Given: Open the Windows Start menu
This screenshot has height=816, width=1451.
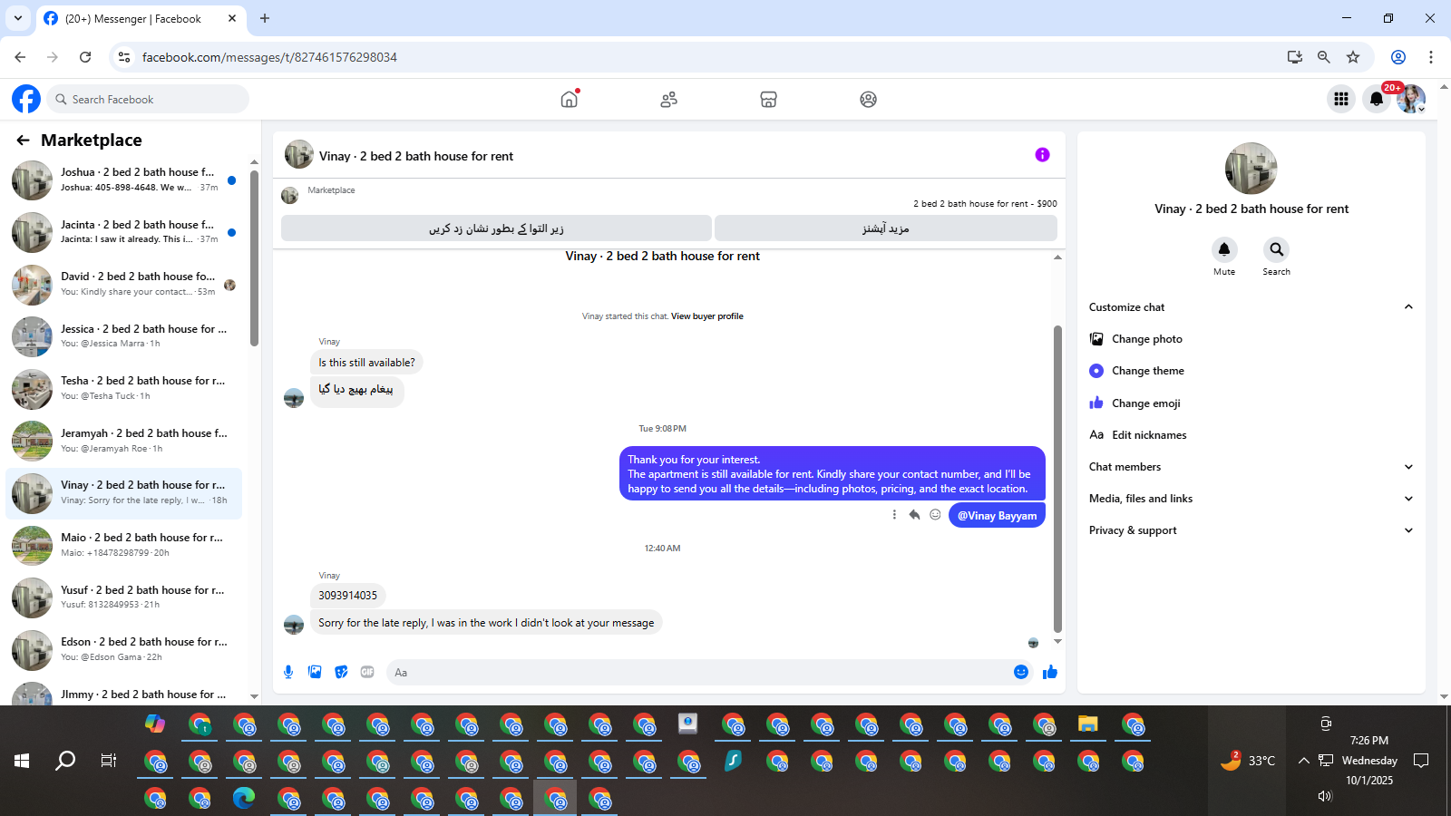Looking at the screenshot, I should tap(22, 761).
